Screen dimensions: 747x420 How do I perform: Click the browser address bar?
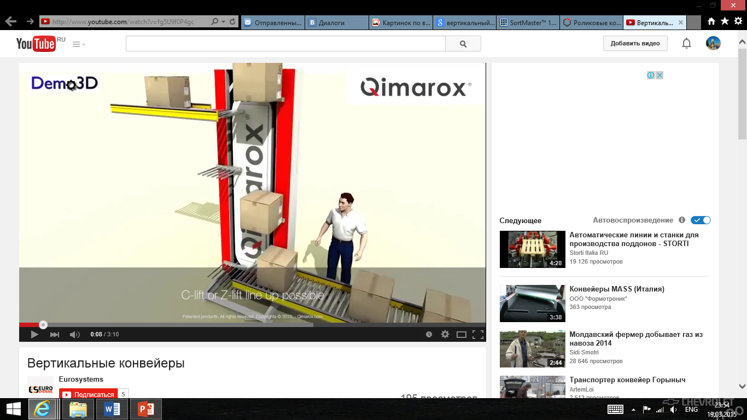pos(124,22)
